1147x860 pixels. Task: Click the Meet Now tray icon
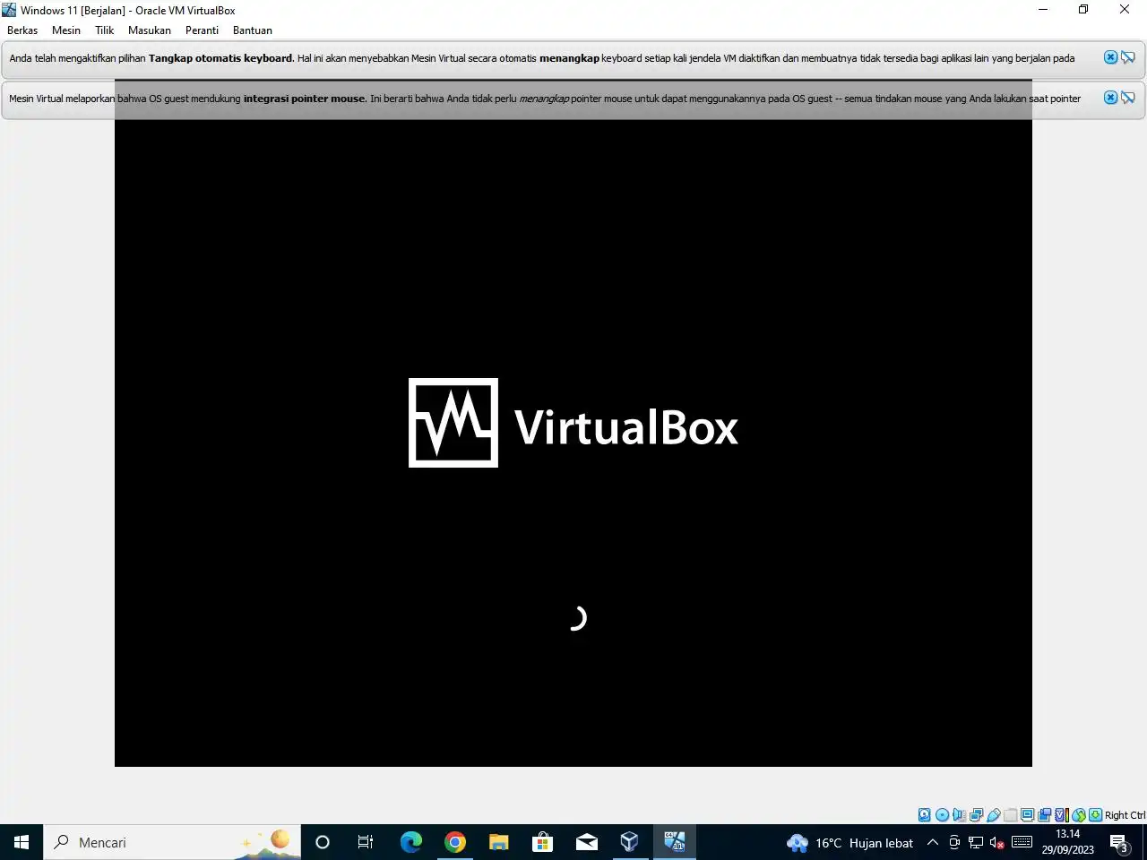coord(954,842)
